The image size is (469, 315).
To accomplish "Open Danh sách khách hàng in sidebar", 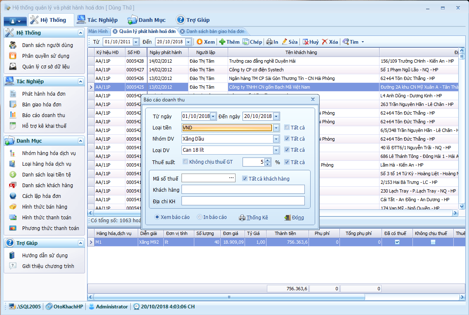I will tap(47, 185).
